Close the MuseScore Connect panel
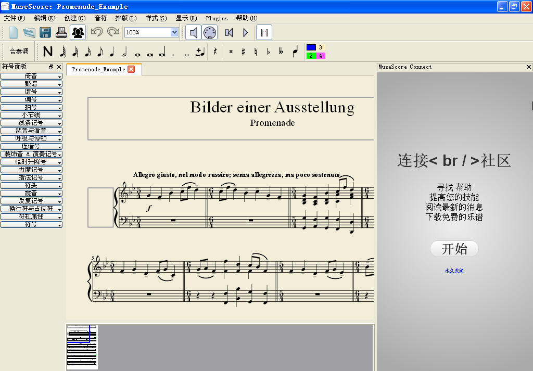533x371 pixels. click(529, 67)
